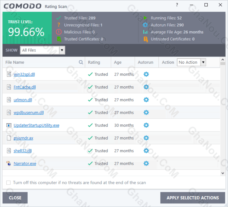Click the APPLY SELECTED ACTIONS button

193,198
